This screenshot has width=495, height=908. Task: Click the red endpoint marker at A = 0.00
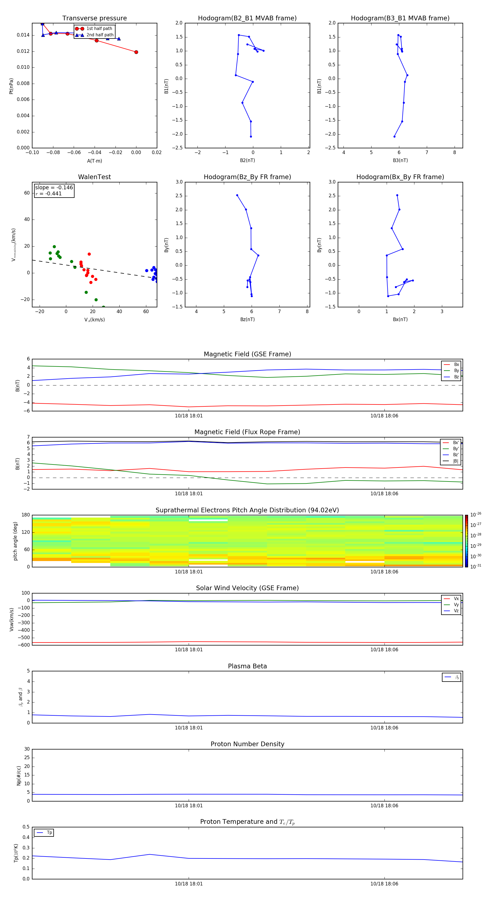(136, 52)
